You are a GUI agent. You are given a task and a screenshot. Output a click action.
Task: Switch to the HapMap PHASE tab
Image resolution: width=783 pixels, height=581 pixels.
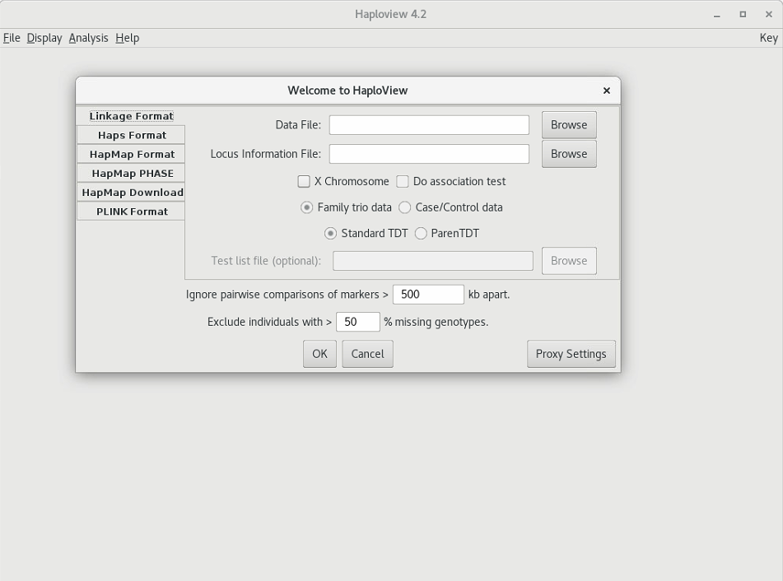pyautogui.click(x=132, y=173)
